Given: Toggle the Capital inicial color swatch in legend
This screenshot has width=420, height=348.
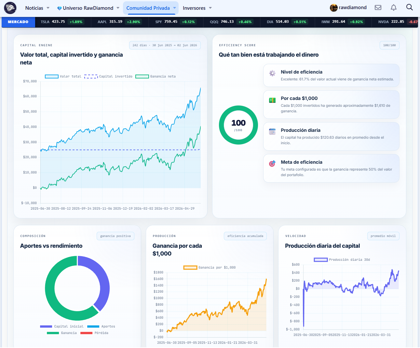Looking at the screenshot, I should point(46,327).
